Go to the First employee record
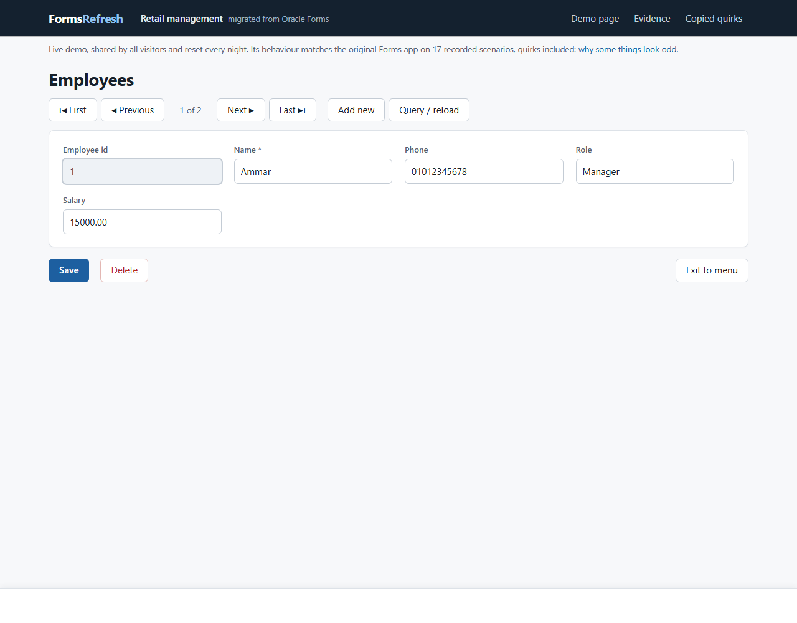 point(73,110)
